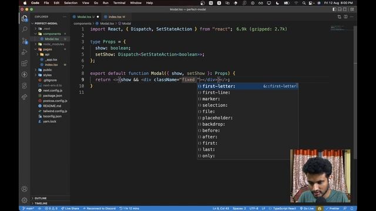Select the backdrop: autocomplete suggestion
Image resolution: width=376 pixels, height=211 pixels.
click(x=248, y=124)
